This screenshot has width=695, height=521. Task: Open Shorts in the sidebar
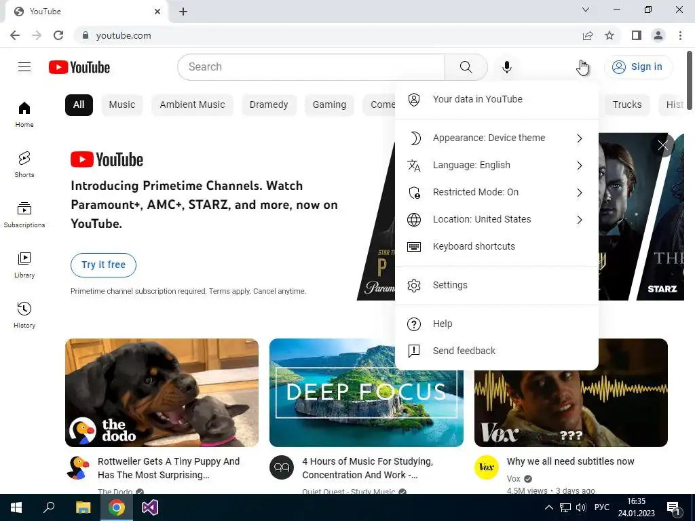click(24, 164)
